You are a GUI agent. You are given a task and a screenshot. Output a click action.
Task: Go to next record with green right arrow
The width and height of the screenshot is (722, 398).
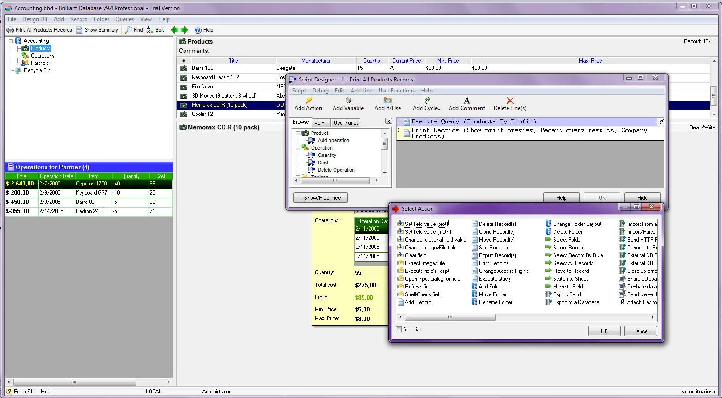click(185, 30)
